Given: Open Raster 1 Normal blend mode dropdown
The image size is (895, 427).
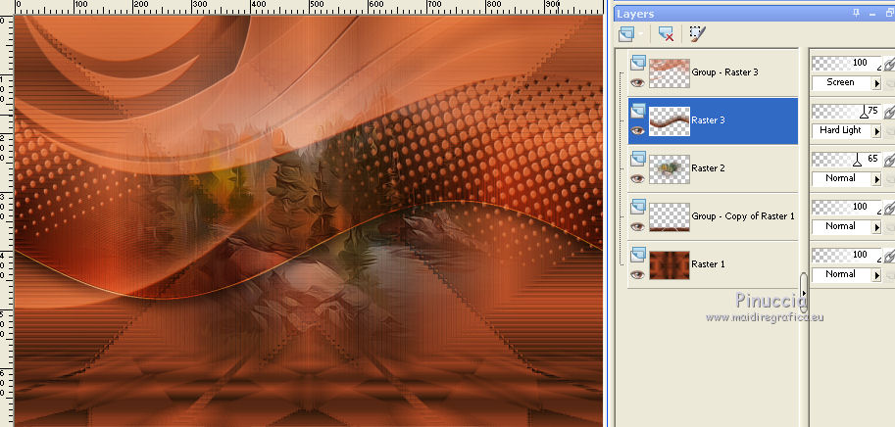Looking at the screenshot, I should click(x=876, y=275).
